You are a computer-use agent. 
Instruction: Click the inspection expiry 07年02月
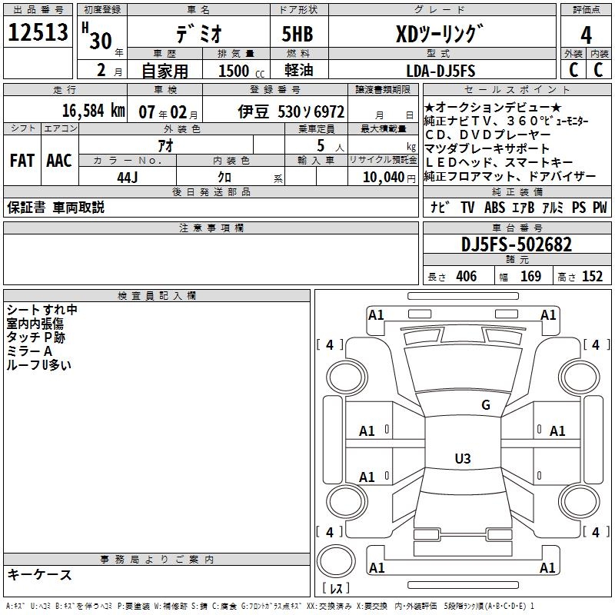(x=168, y=112)
